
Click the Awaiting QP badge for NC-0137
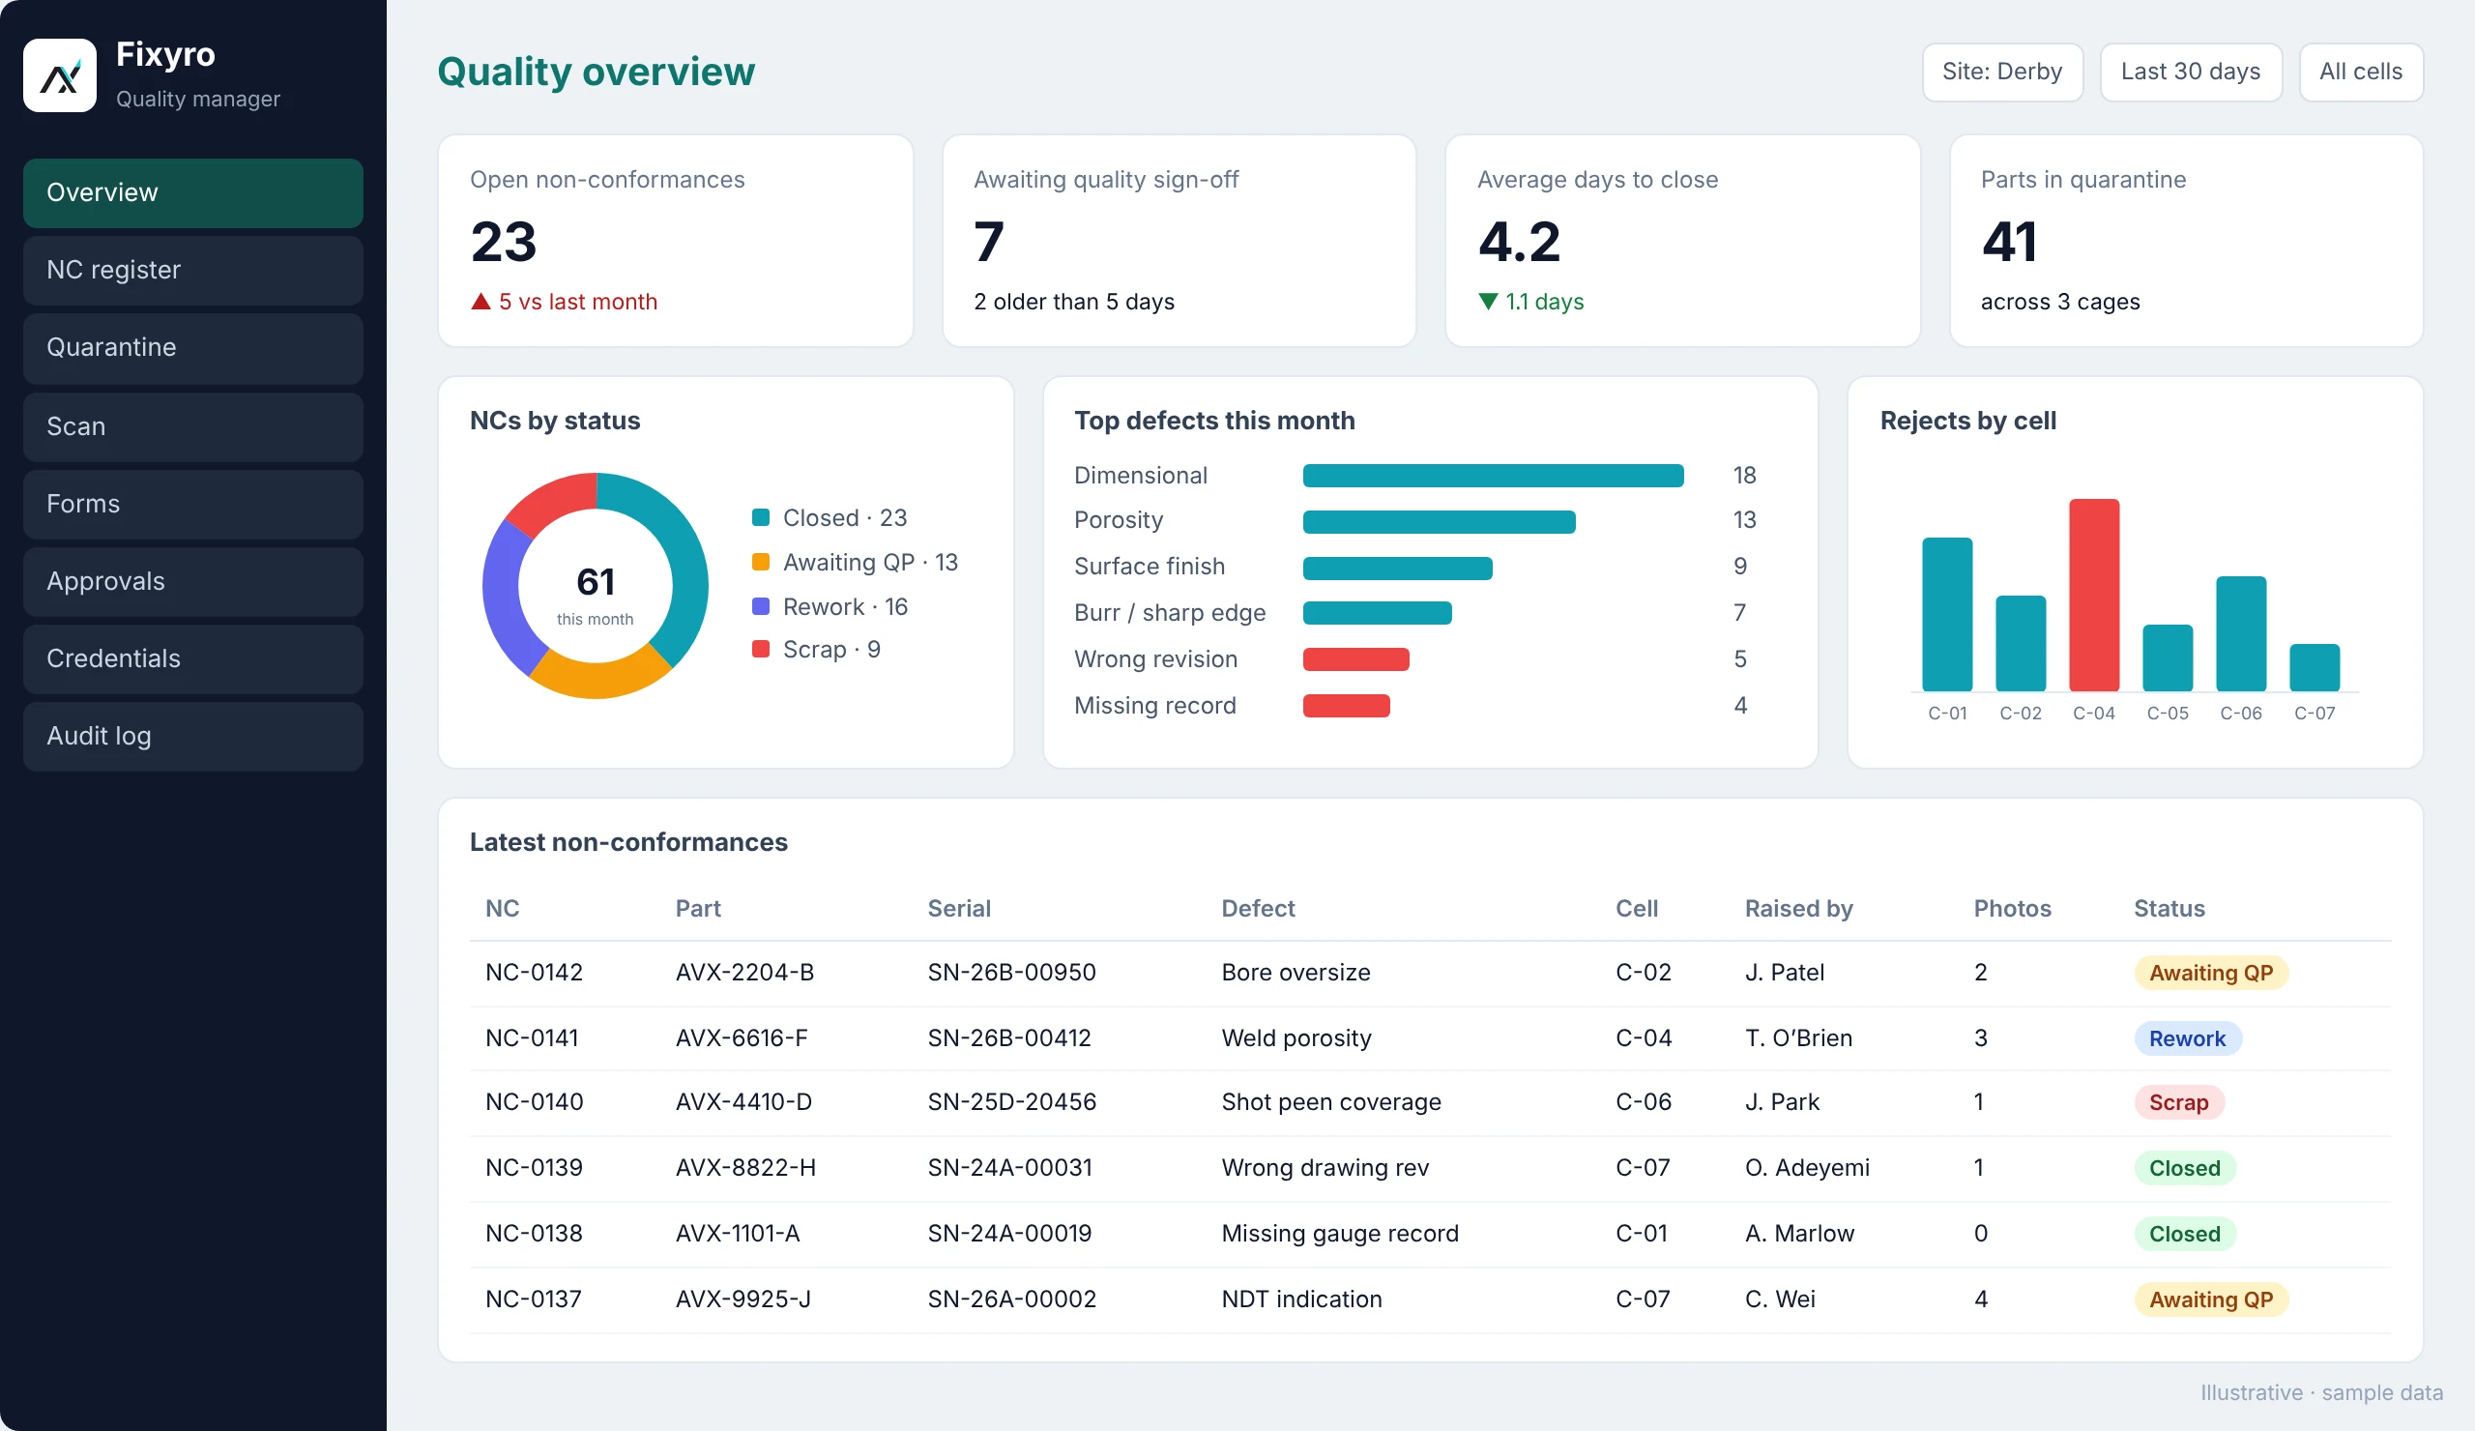click(2211, 1300)
